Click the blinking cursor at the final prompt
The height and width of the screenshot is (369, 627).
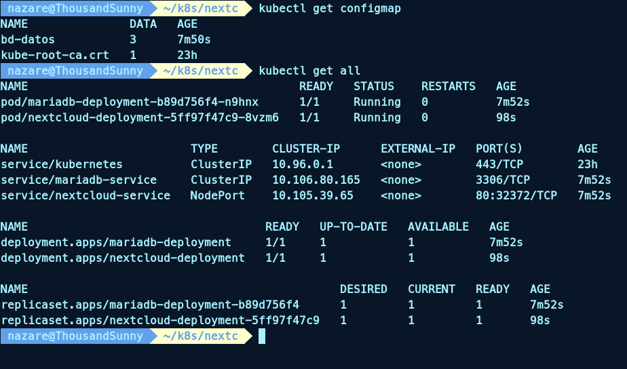(262, 336)
